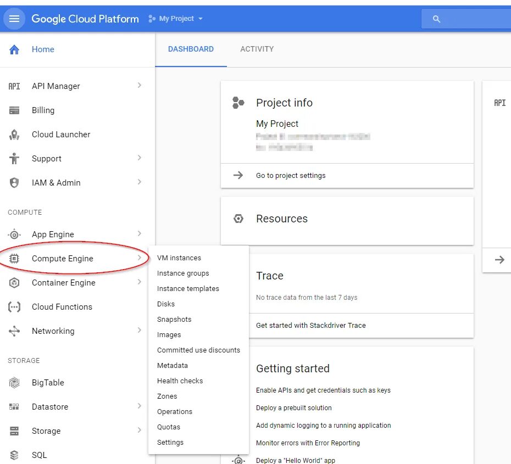Expand the API Manager submenu chevron
The width and height of the screenshot is (511, 464).
(x=140, y=85)
